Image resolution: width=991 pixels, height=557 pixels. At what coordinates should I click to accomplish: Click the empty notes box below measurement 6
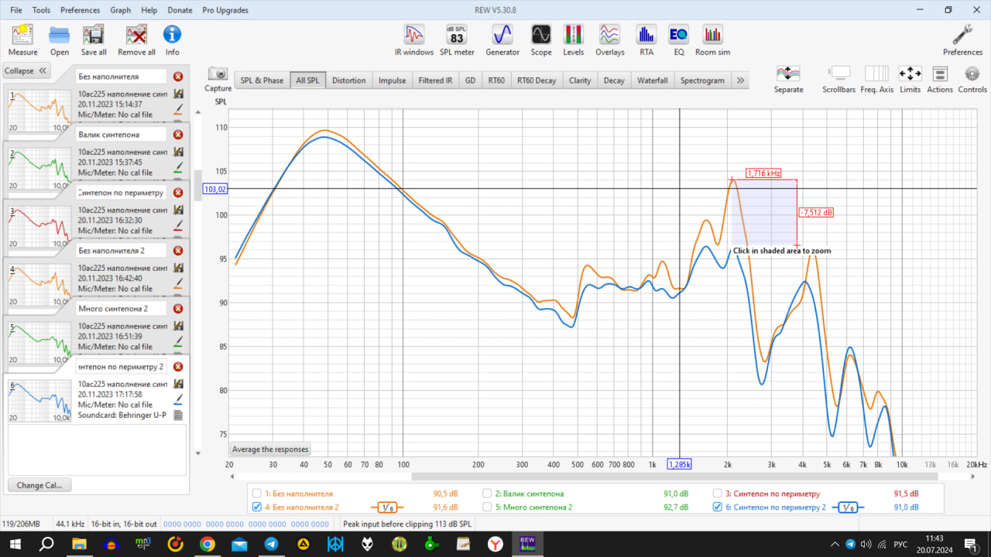(x=97, y=449)
